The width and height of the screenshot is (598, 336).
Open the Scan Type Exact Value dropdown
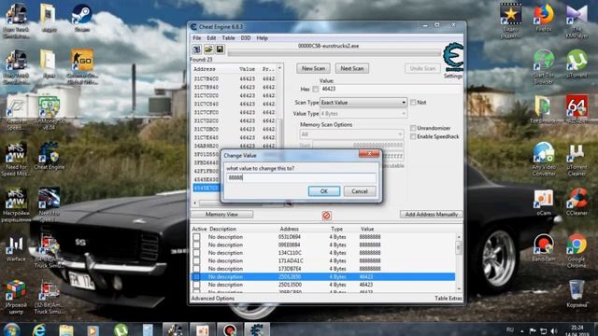click(x=363, y=103)
